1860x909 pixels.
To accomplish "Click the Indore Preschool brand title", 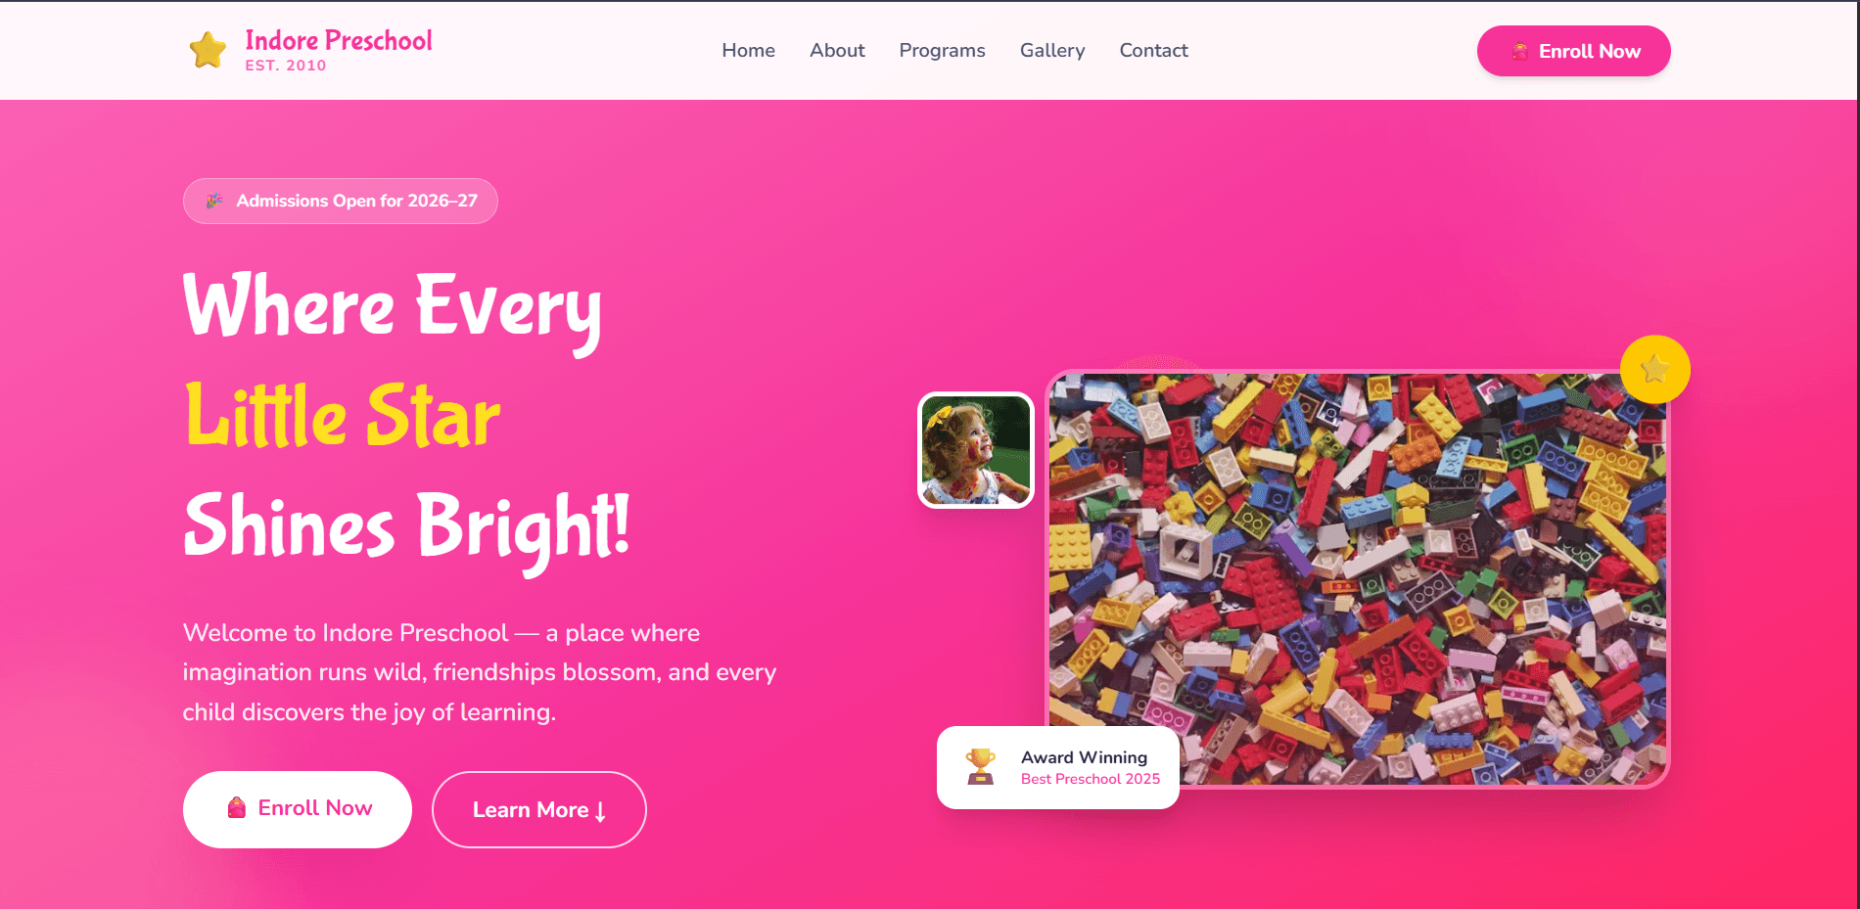I will pos(339,40).
